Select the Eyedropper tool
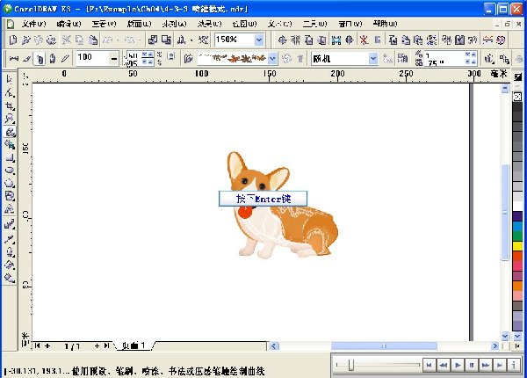 (x=10, y=239)
